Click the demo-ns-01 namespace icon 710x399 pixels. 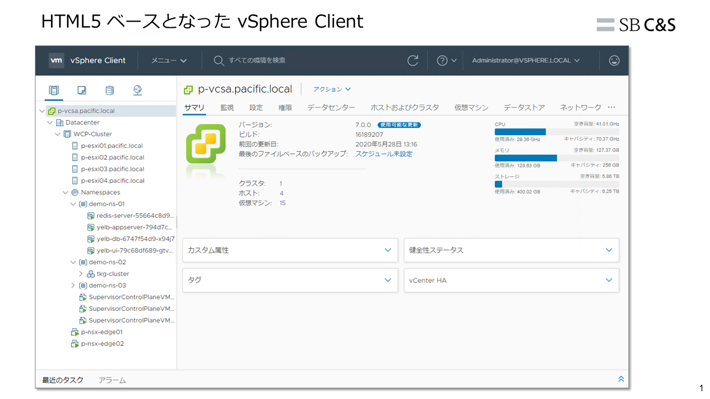[83, 204]
